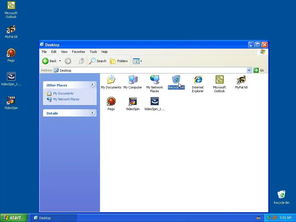Open the Address bar dropdown arrow
The width and height of the screenshot is (296, 222).
tap(249, 70)
